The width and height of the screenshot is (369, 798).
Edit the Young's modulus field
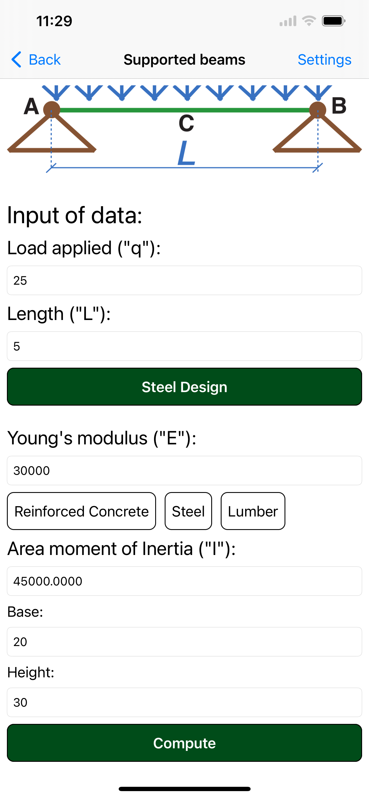point(184,471)
